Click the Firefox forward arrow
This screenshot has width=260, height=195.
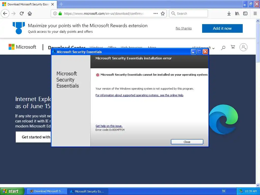coord(13,13)
